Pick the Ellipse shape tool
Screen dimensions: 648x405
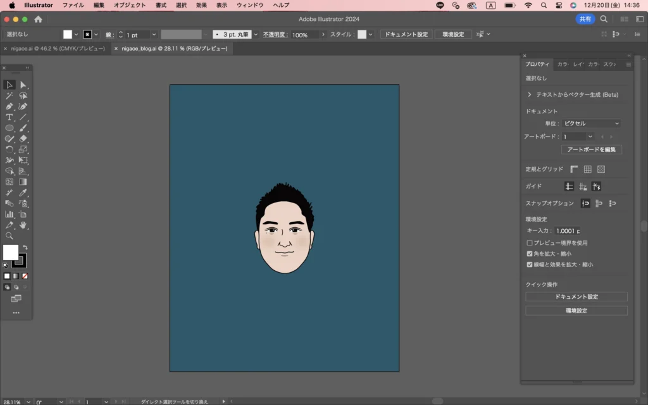pos(9,128)
